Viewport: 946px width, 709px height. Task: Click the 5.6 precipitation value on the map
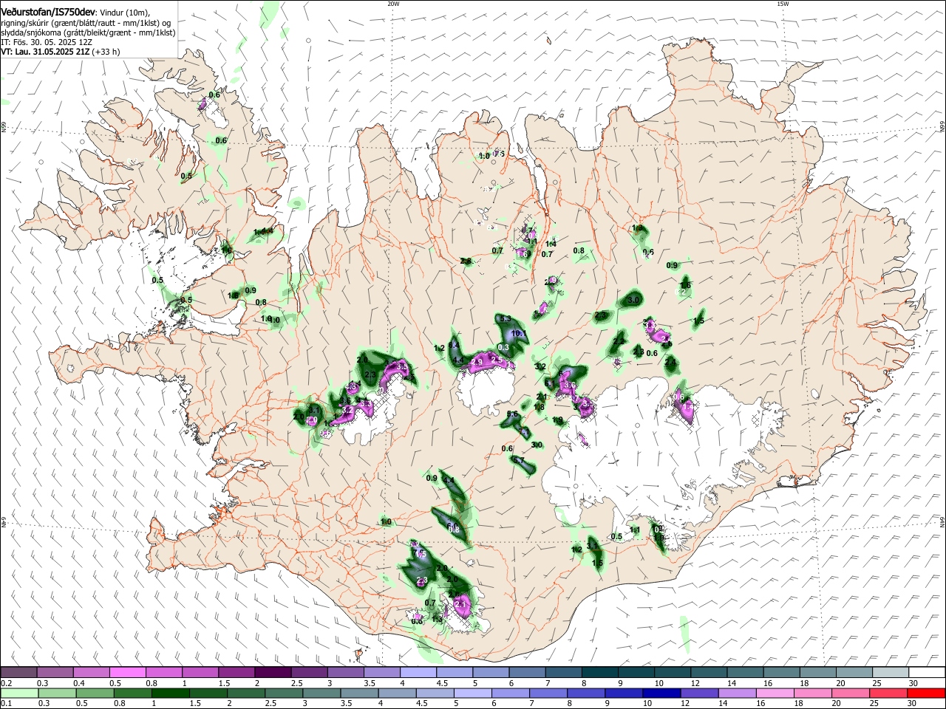point(512,414)
